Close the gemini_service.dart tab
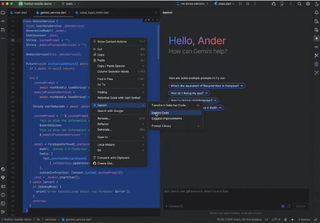320x223 pixels. click(x=69, y=13)
